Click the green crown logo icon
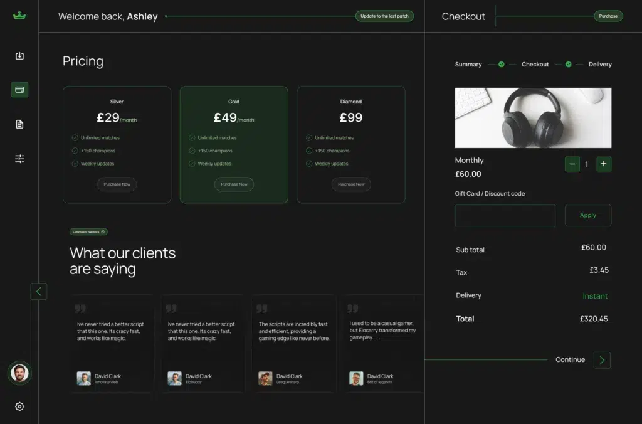This screenshot has width=642, height=424. [19, 16]
